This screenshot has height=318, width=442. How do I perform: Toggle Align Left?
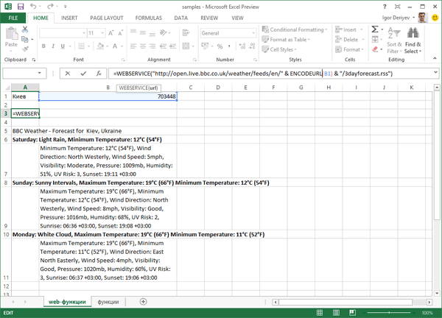(133, 46)
